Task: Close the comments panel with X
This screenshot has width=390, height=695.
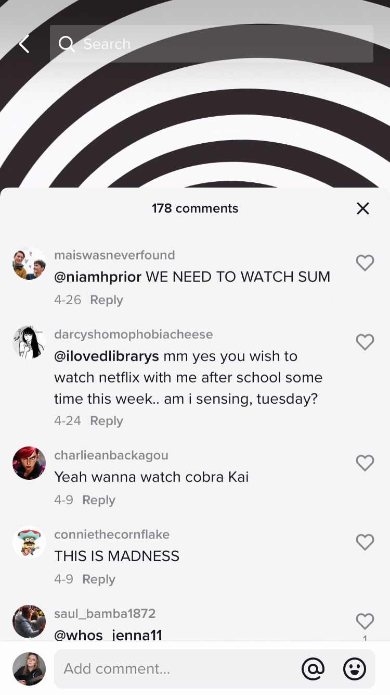Action: tap(363, 208)
